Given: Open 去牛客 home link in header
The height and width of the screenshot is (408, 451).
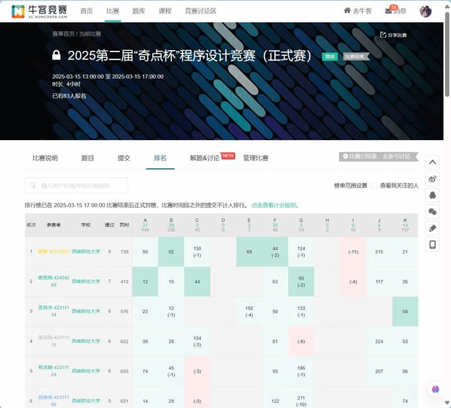Looking at the screenshot, I should pyautogui.click(x=358, y=11).
